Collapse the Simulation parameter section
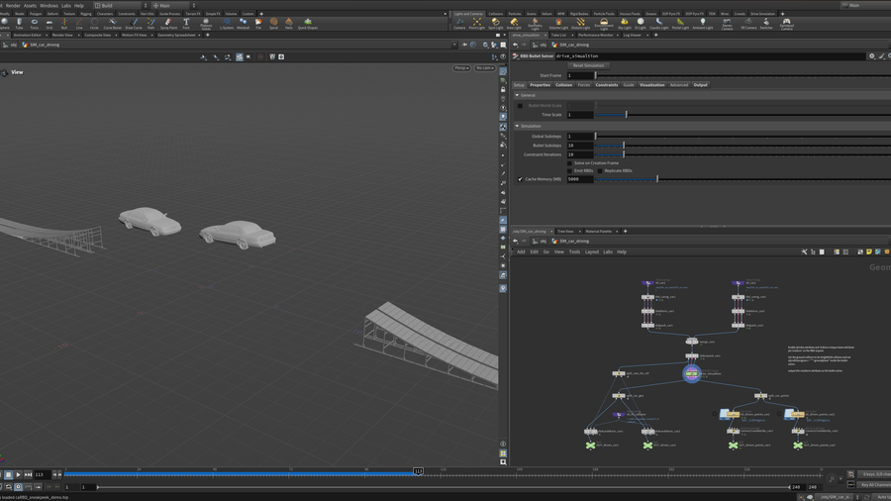 517,126
